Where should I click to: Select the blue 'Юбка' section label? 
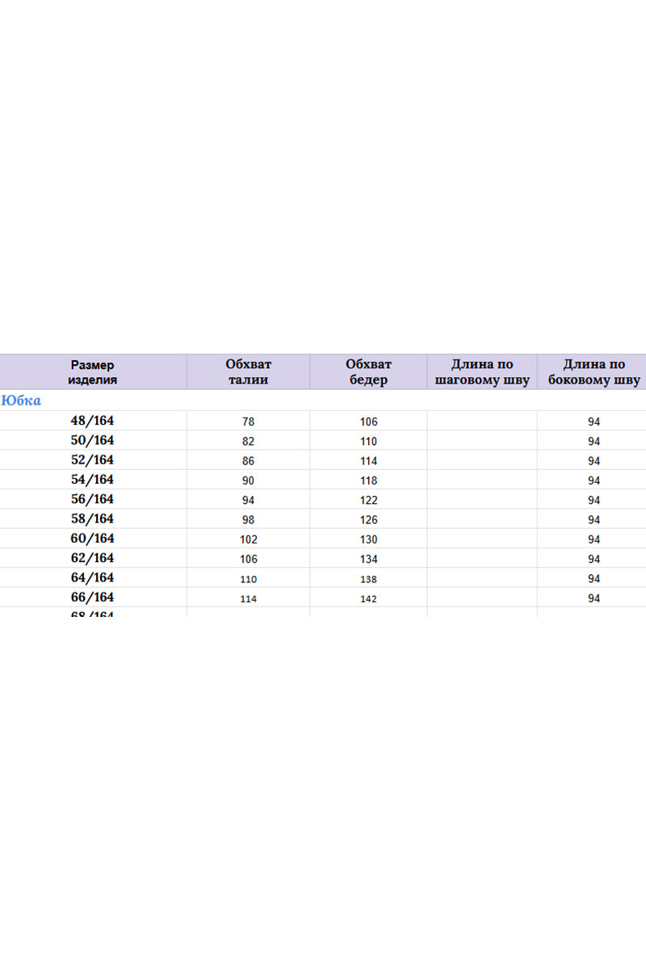pyautogui.click(x=22, y=401)
